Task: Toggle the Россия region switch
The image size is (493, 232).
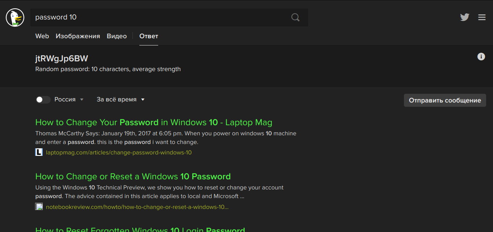Action: (x=43, y=100)
